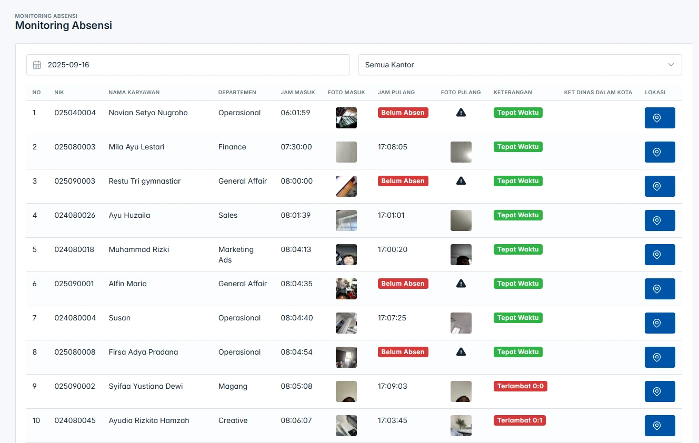Open the 2025-09-16 date picker field
699x443 pixels.
[188, 65]
